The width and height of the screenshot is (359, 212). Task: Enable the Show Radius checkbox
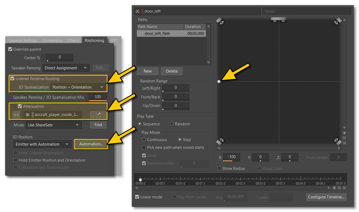coord(219,168)
